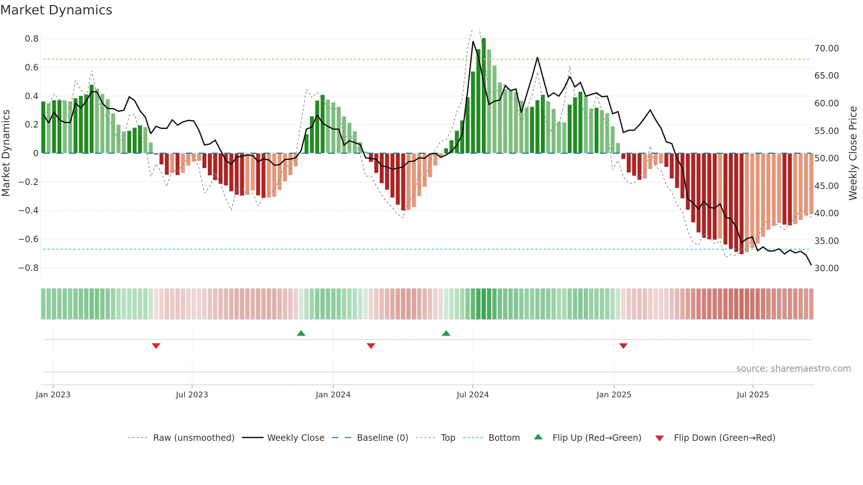
Task: Click the 60.00 right axis price label
Action: [x=827, y=103]
